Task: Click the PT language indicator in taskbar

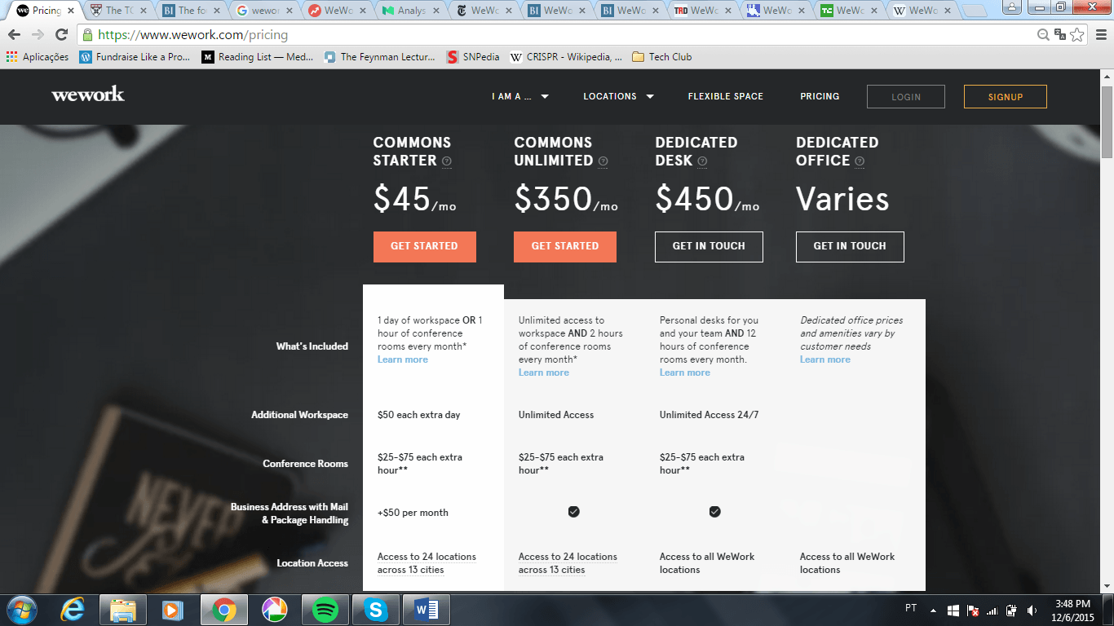Action: (911, 608)
